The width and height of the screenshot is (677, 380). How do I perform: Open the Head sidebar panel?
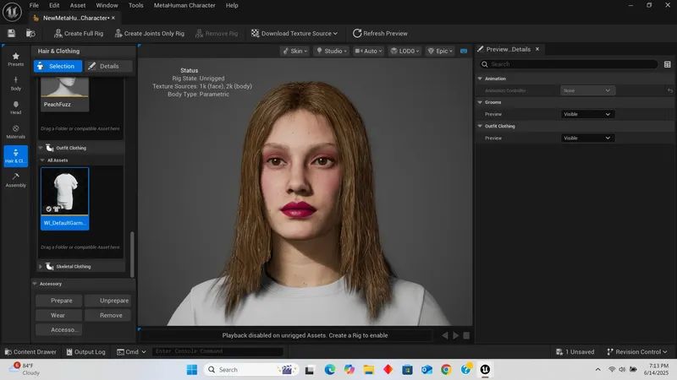coord(15,108)
